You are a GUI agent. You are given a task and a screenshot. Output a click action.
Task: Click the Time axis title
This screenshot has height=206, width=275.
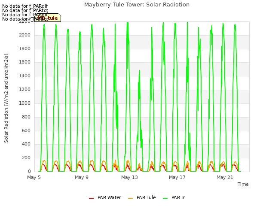coord(243,184)
